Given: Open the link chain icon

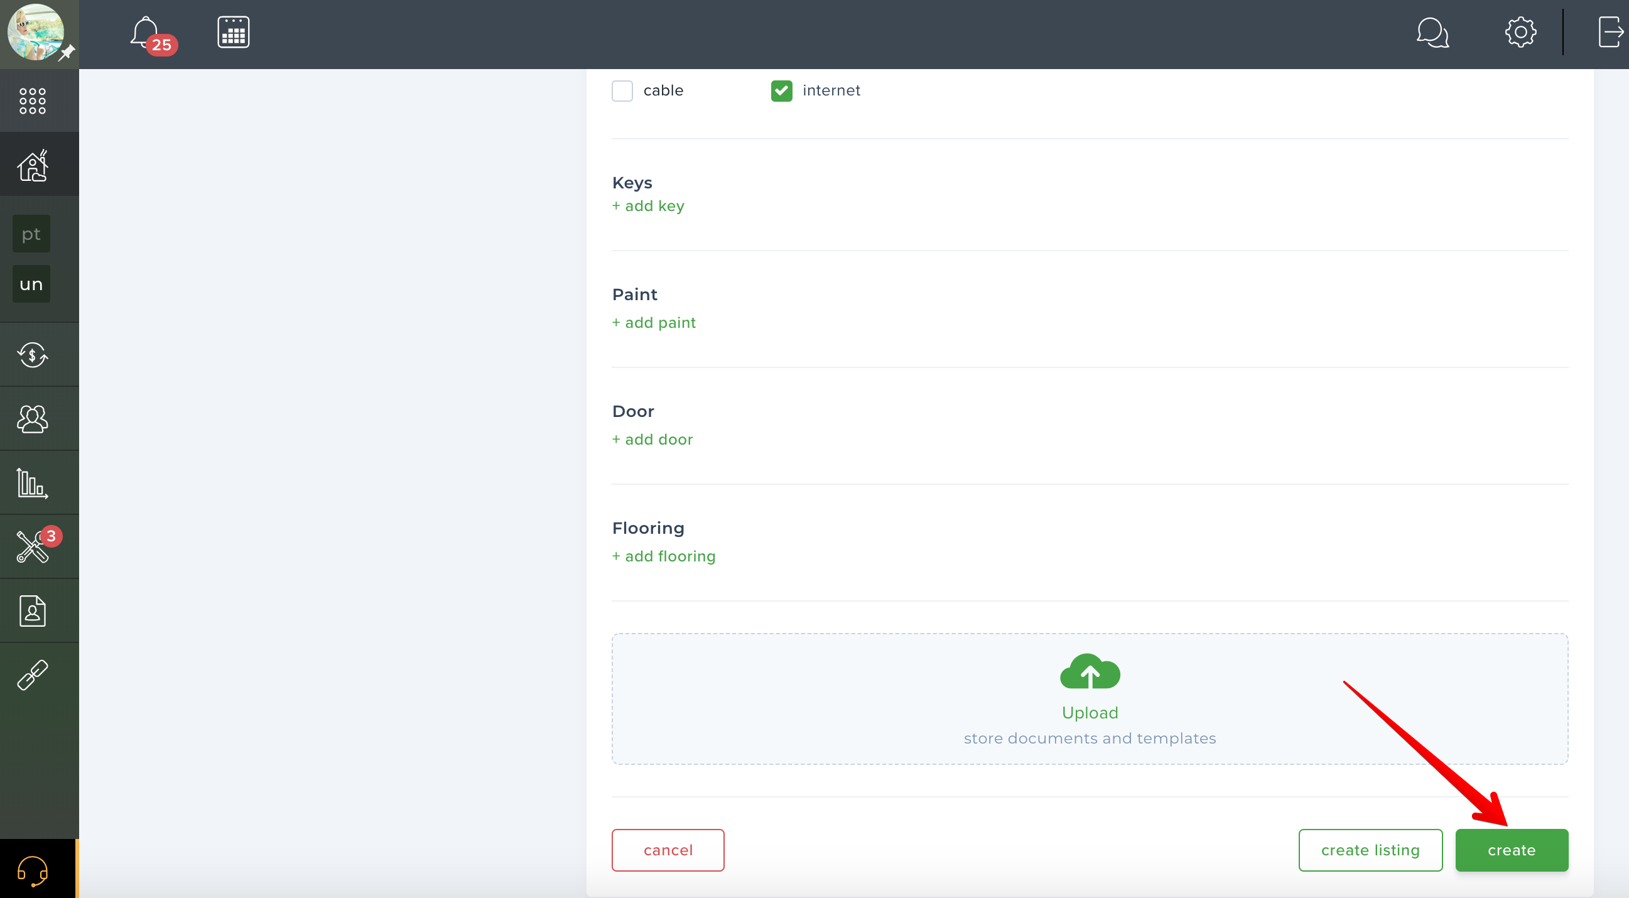Looking at the screenshot, I should pyautogui.click(x=32, y=676).
